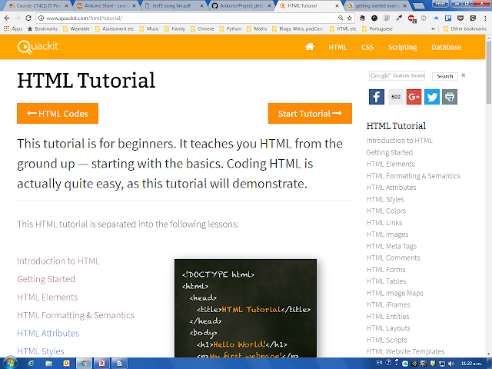Click the volume speaker tray icon

pos(451,364)
